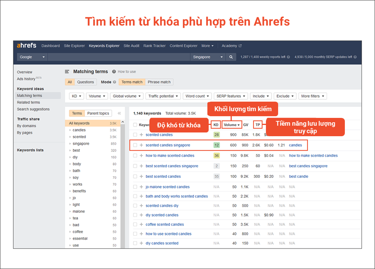Click plus icon for how to make scented candles
Viewport: 375px width, 269px height.
[141, 156]
